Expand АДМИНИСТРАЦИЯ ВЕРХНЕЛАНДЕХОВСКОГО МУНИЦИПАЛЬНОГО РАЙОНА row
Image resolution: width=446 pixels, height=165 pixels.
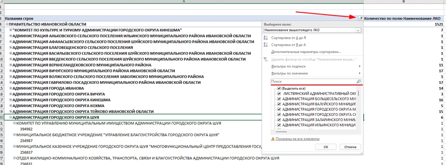(11, 65)
